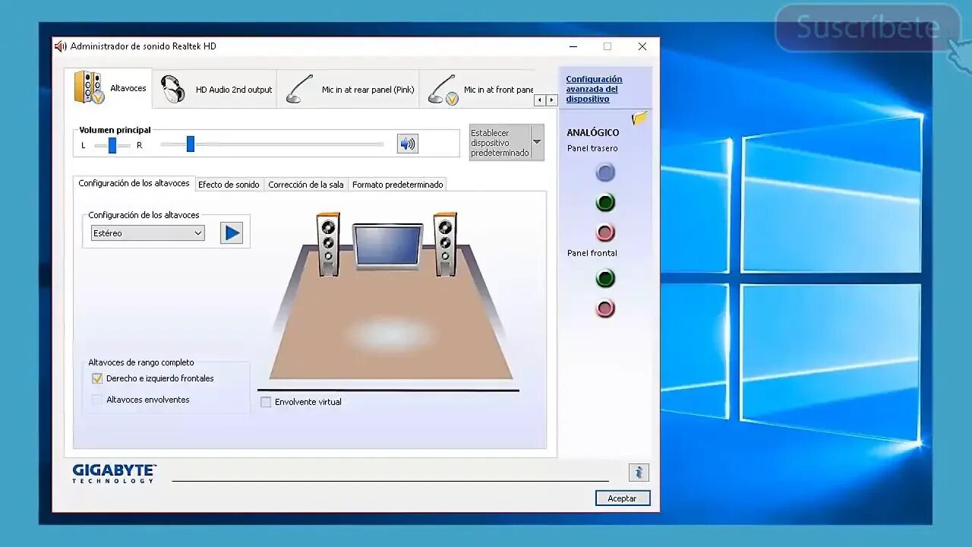The image size is (972, 547).
Task: Switch to Mic in at rear panel (Pink)
Action: [349, 89]
